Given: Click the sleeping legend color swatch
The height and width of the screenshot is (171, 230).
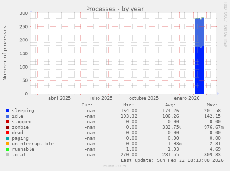Looking at the screenshot, I should (x=8, y=111).
